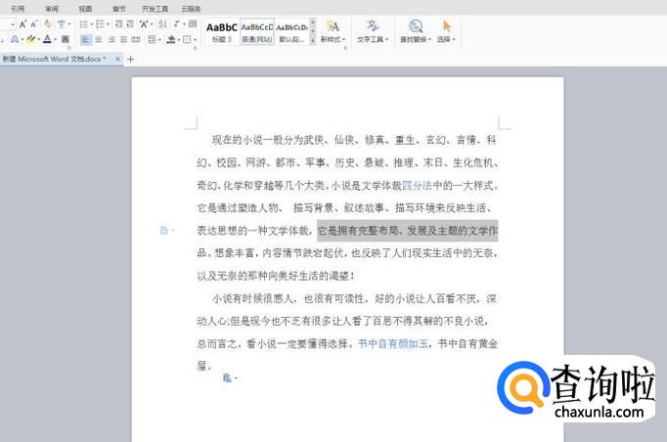
Task: Decrease paragraph indent
Action: tap(118, 24)
